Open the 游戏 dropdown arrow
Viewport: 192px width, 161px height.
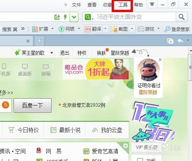[159, 29]
